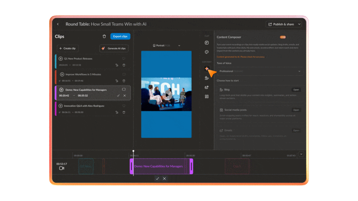The image size is (358, 201).
Task: Play the Demo: New Capabilities for Managers clip
Action: click(61, 90)
